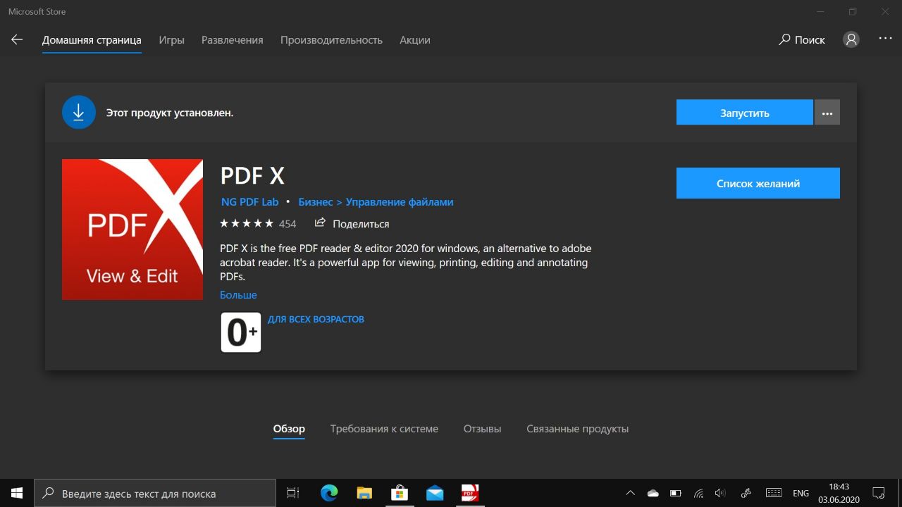The height and width of the screenshot is (507, 902).
Task: Go back with the back arrow
Action: click(x=17, y=40)
